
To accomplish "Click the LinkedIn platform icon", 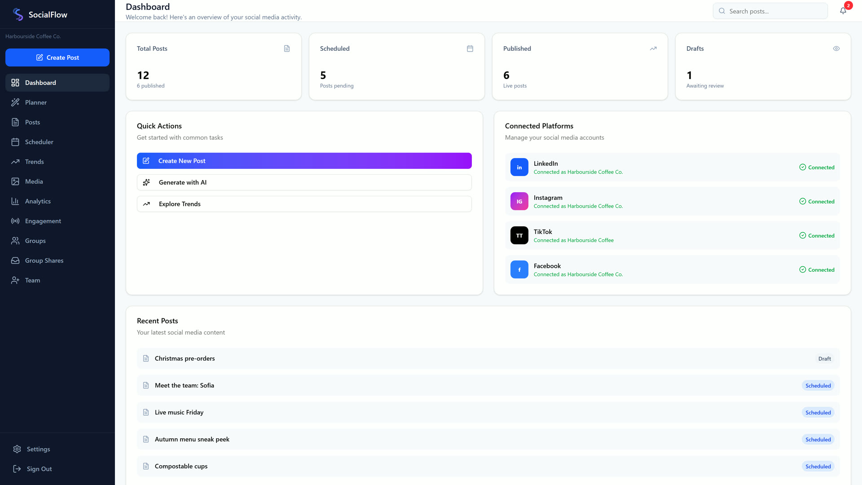I will [519, 167].
